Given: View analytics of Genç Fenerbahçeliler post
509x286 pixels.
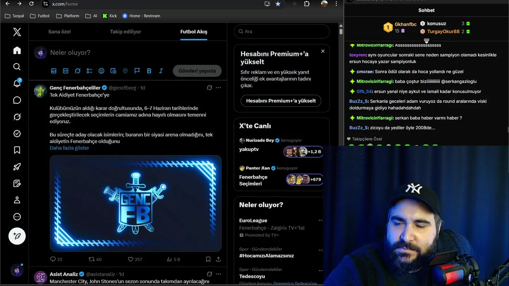Looking at the screenshot, I should click(x=173, y=259).
